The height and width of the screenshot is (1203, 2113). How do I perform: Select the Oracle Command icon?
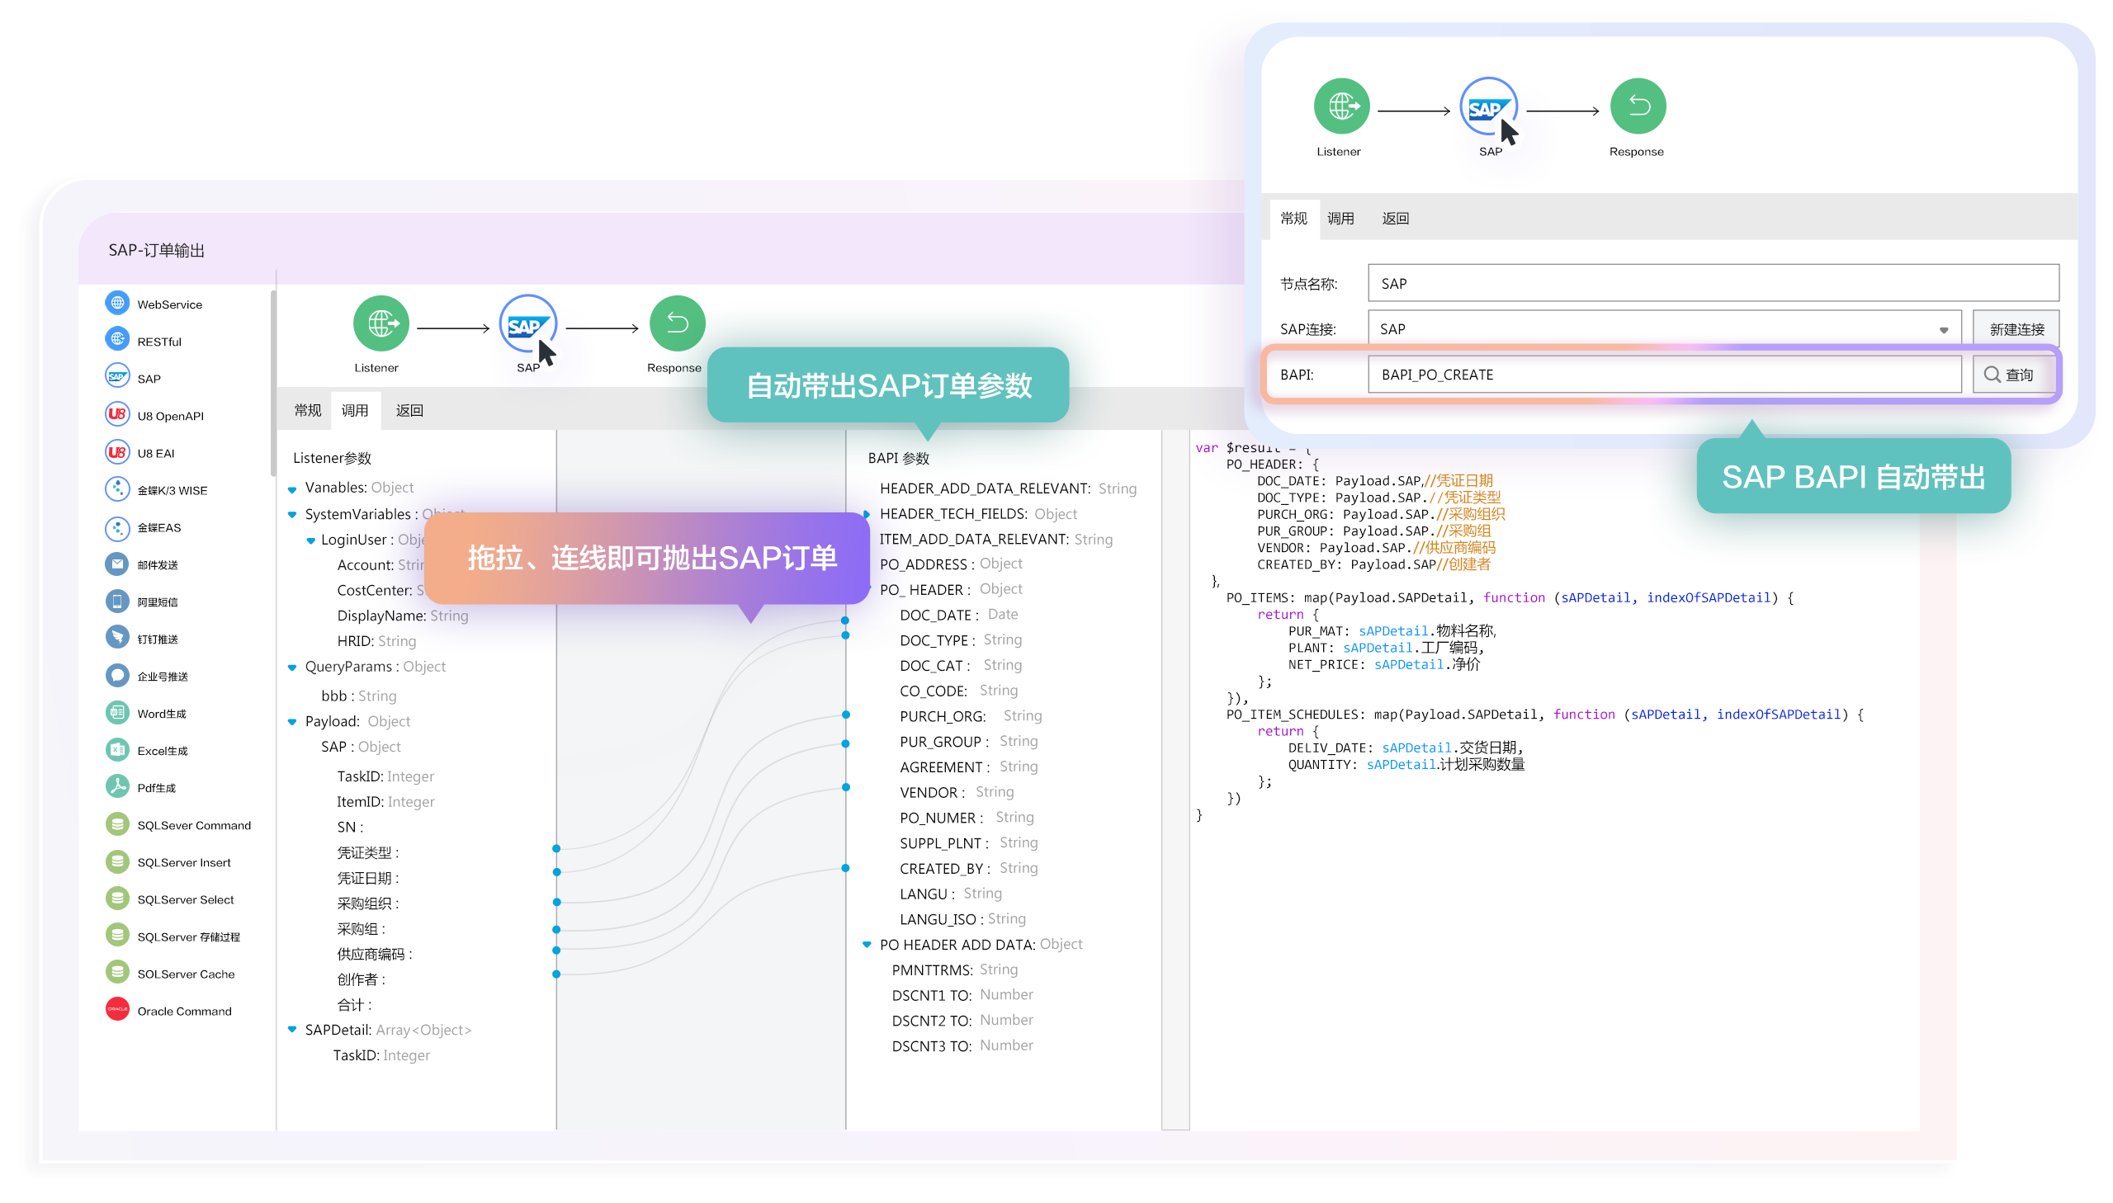click(x=117, y=1010)
